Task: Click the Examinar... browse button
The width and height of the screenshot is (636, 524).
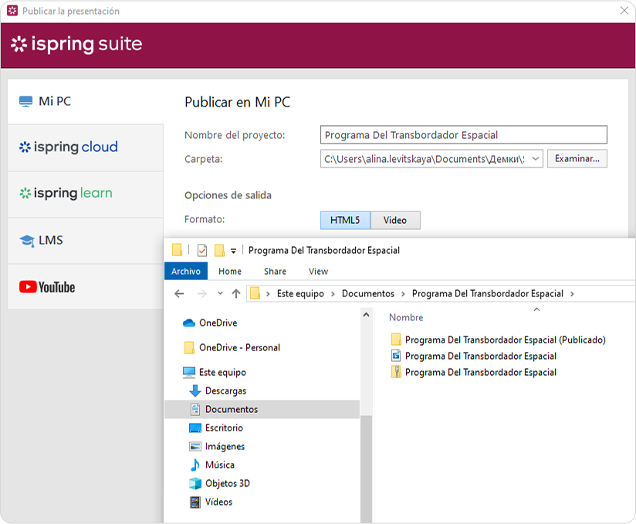Action: click(577, 158)
